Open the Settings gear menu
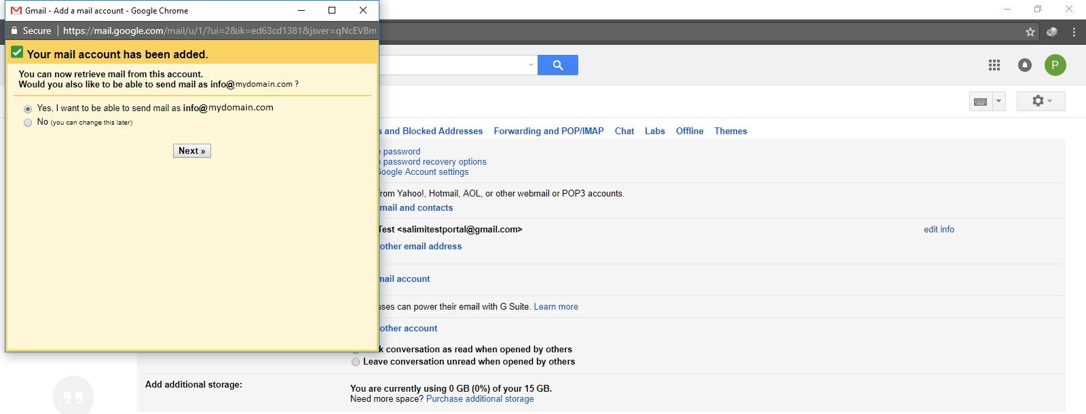1086x414 pixels. [x=1041, y=101]
